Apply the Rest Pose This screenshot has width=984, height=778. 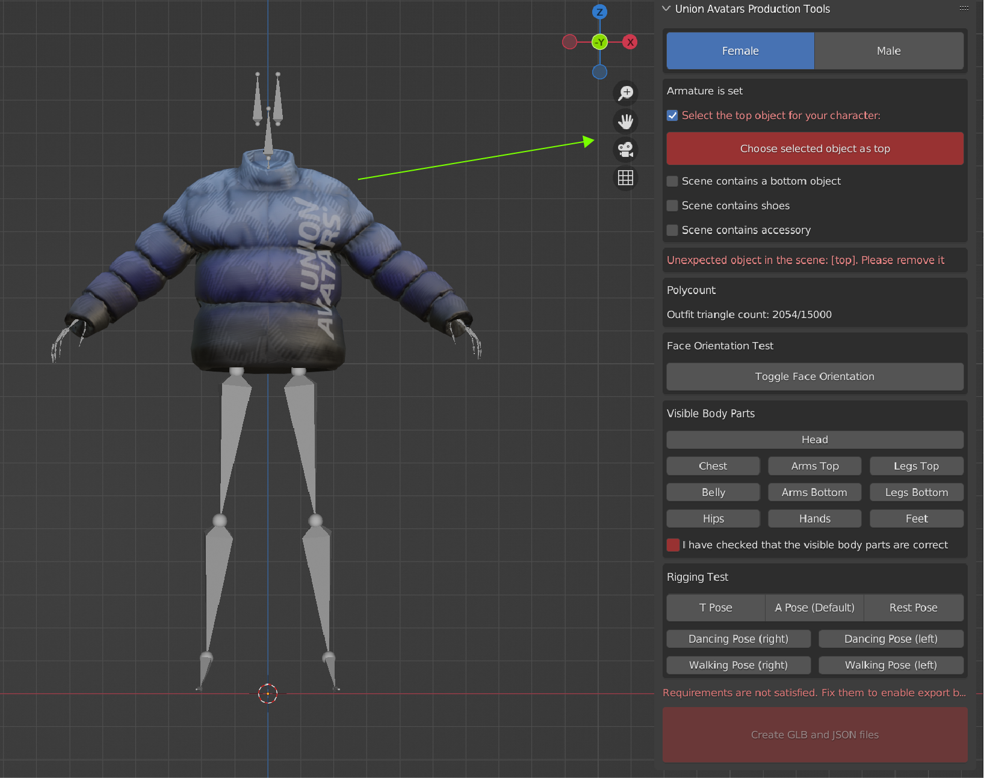[914, 608]
